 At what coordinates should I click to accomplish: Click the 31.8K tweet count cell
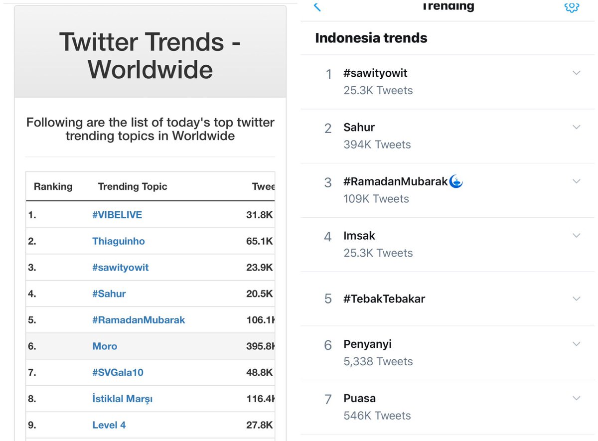click(260, 215)
